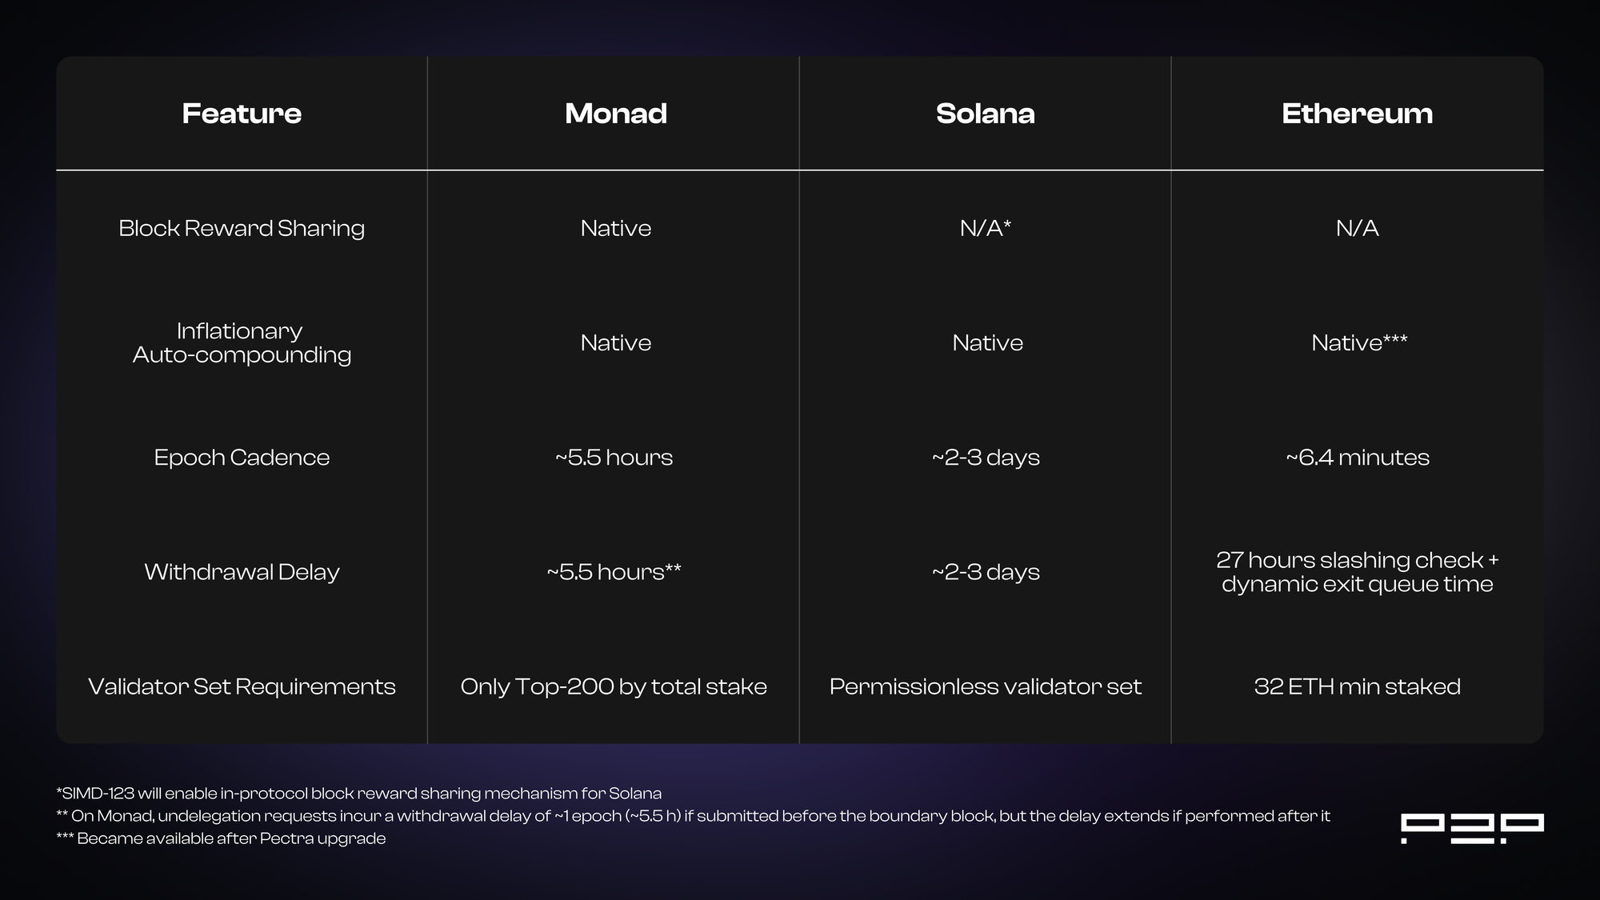Screen dimensions: 1600x900
Task: Click the Ethereum column header
Action: (1357, 114)
